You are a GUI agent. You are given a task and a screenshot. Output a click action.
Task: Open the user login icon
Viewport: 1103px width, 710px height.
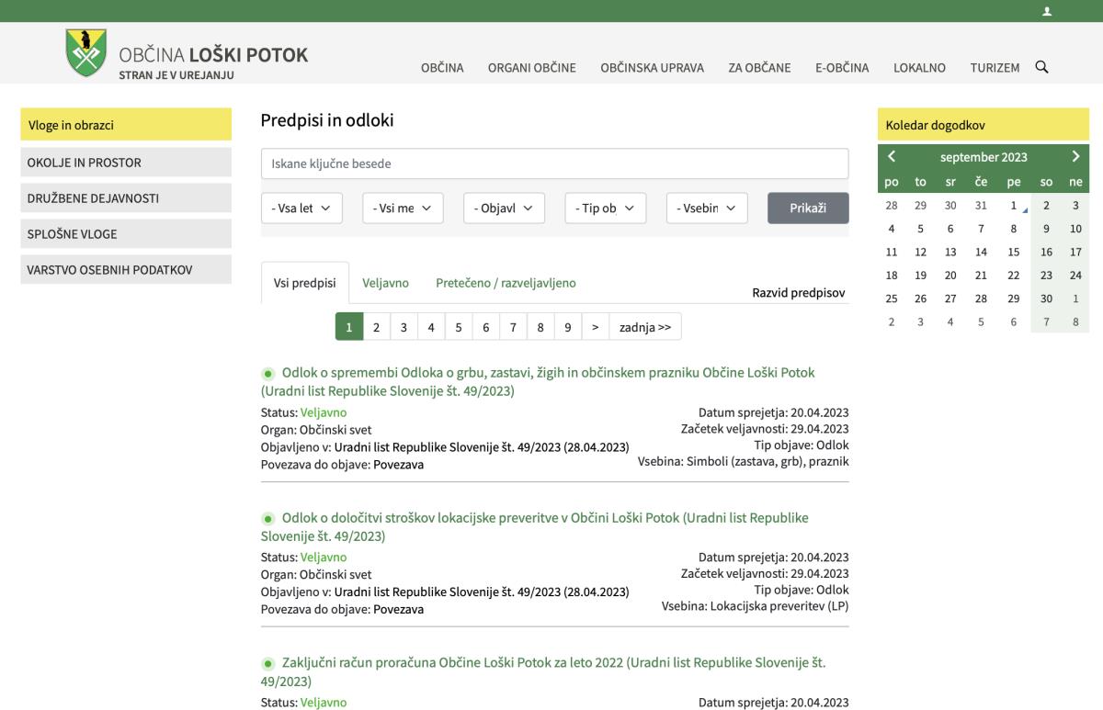pos(1046,11)
